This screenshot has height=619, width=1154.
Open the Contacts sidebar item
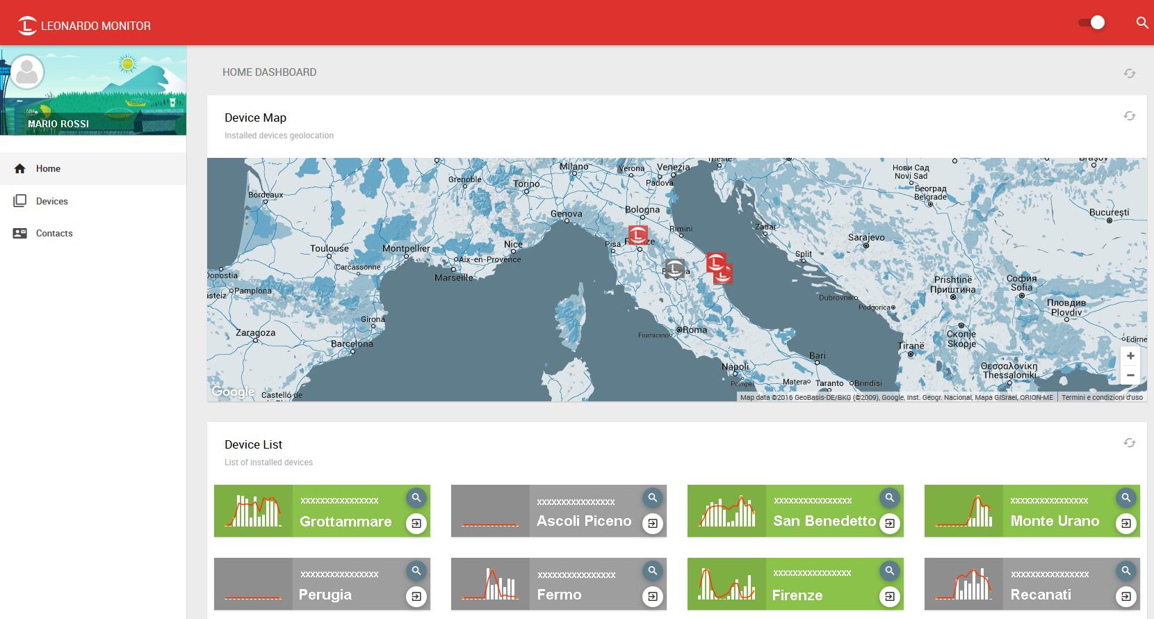click(x=93, y=233)
